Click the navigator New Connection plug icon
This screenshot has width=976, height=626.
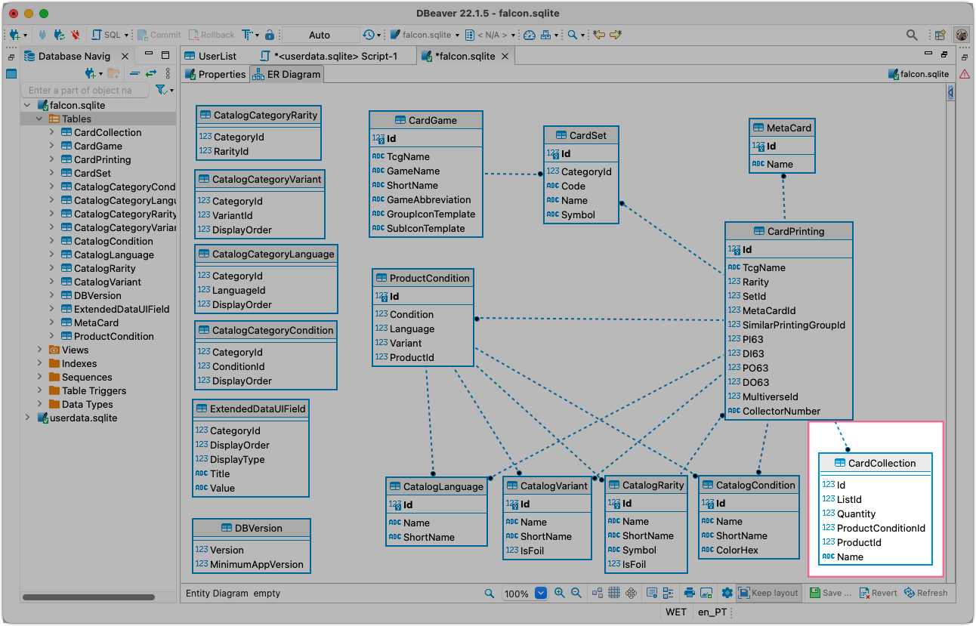[91, 73]
